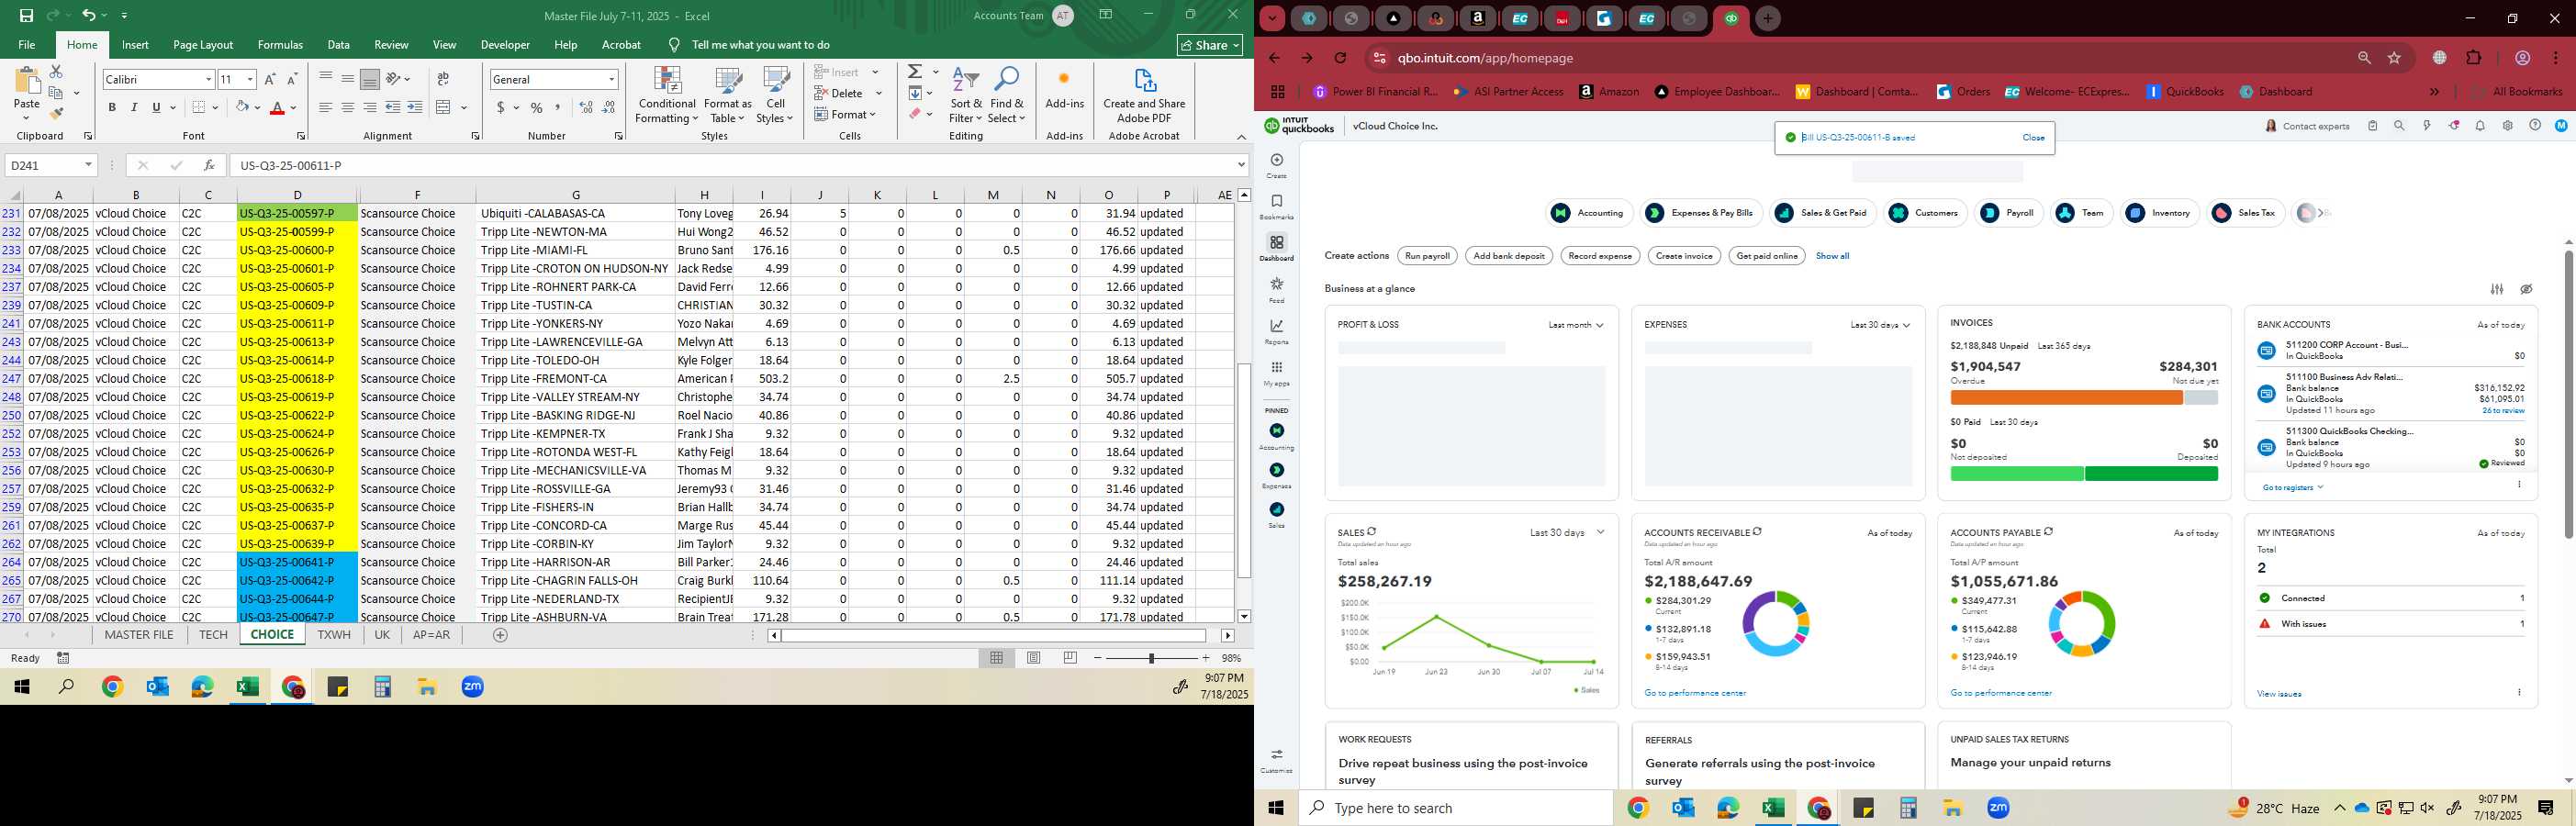This screenshot has width=2576, height=826.
Task: Open Profit & Loss Last month dropdown
Action: click(1575, 325)
